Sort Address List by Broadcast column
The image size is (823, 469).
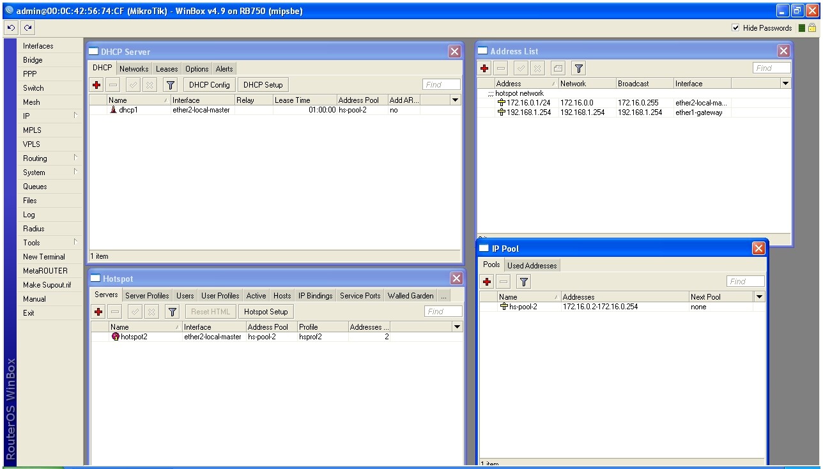point(645,84)
